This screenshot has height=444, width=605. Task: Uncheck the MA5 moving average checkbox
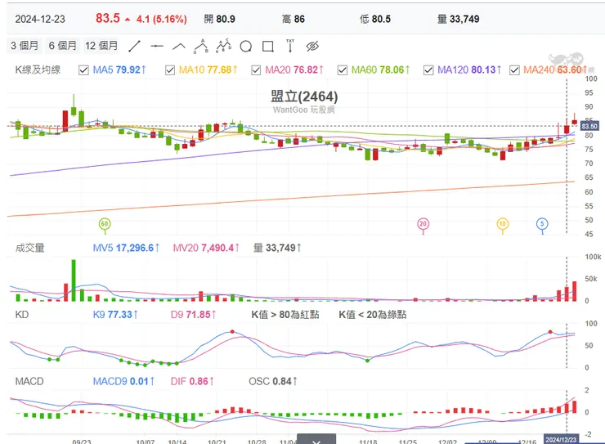83,70
